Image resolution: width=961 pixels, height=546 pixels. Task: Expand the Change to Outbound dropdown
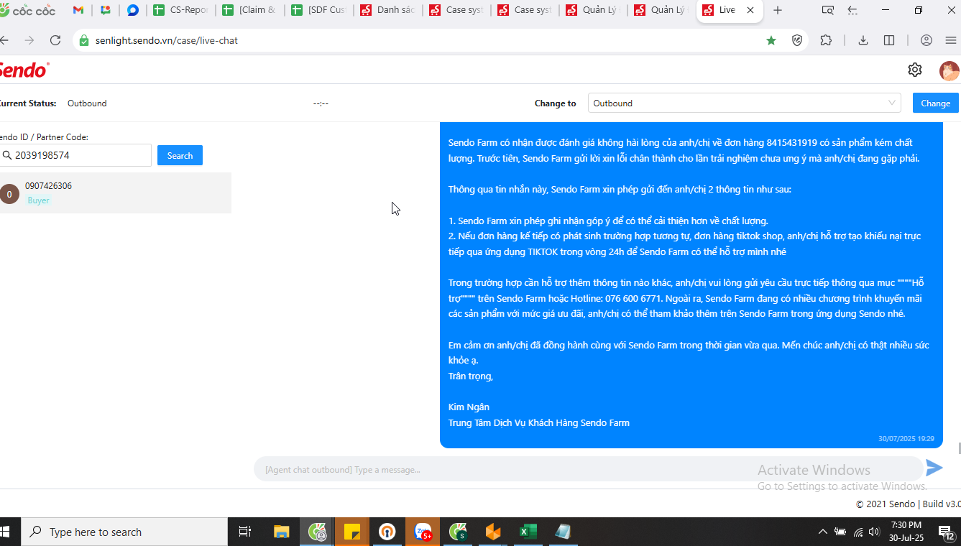click(x=744, y=103)
